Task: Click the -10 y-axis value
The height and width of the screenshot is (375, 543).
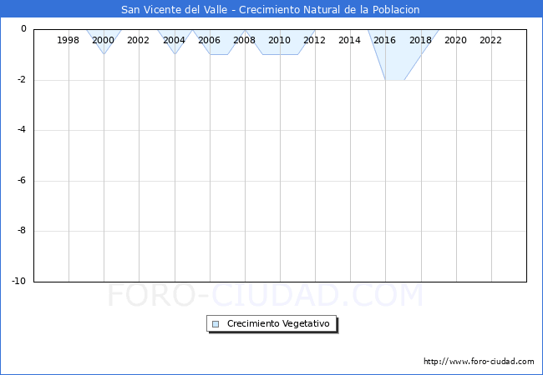Action: (x=19, y=281)
